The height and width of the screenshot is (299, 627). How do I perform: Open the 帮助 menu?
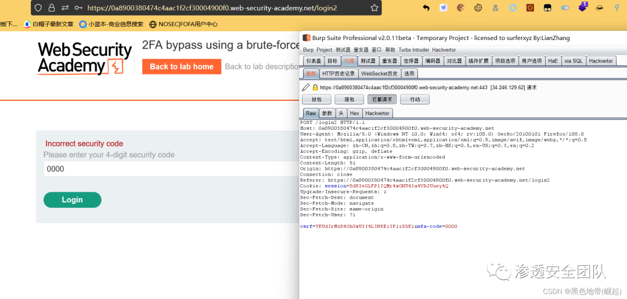(390, 50)
